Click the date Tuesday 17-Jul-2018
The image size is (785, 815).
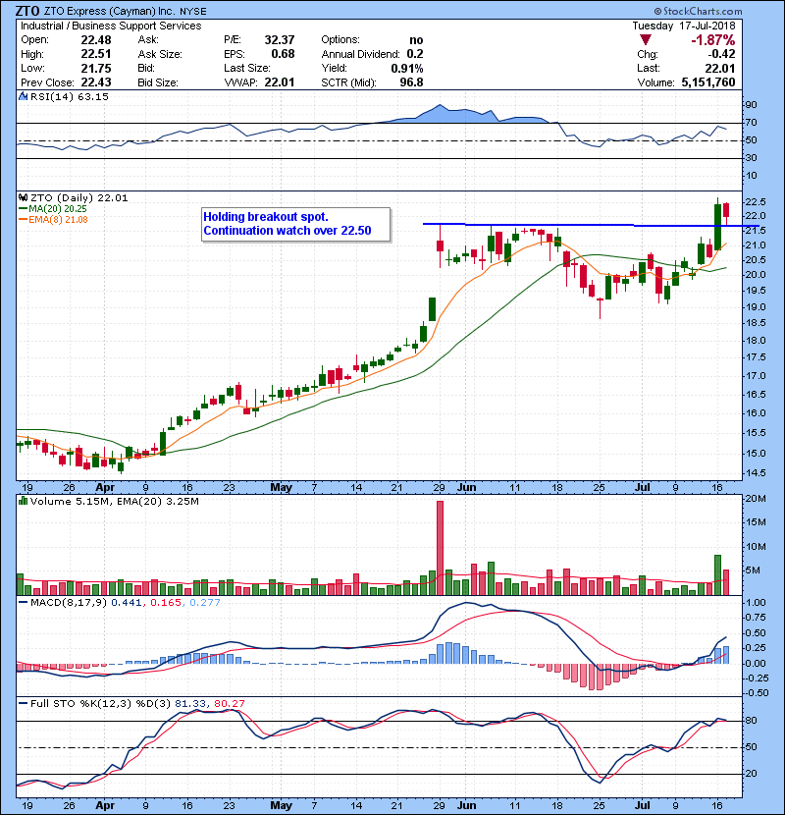[x=684, y=26]
